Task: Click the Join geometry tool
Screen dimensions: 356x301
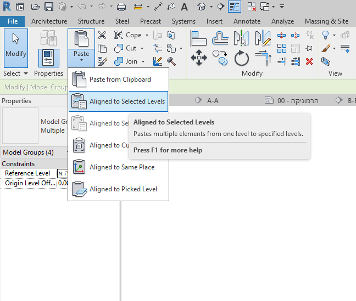Action: pos(126,61)
